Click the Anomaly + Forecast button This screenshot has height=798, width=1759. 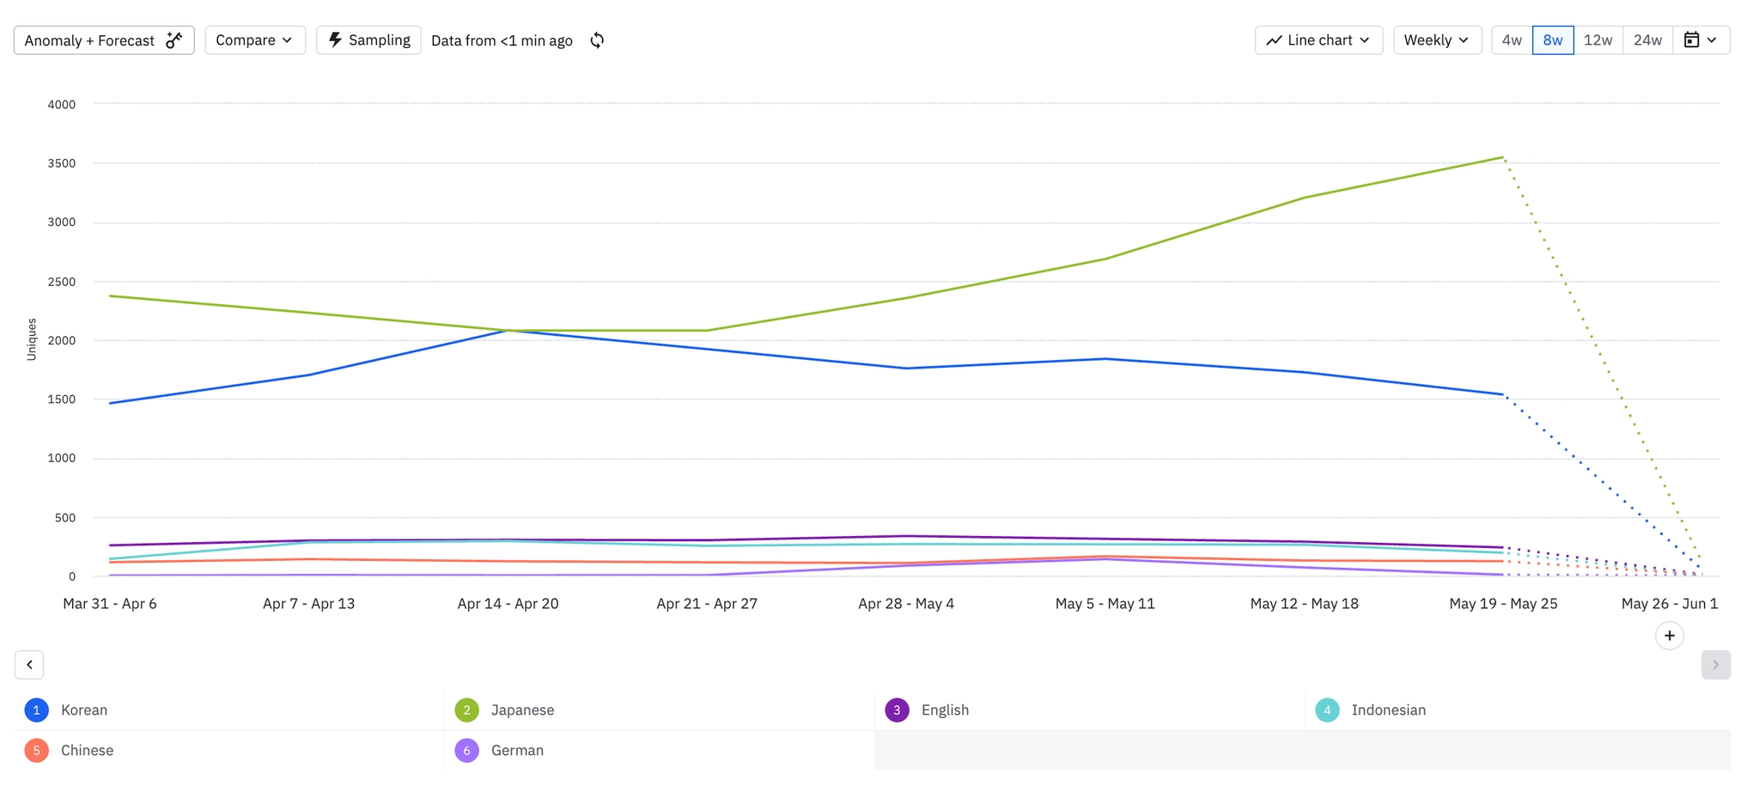click(90, 40)
